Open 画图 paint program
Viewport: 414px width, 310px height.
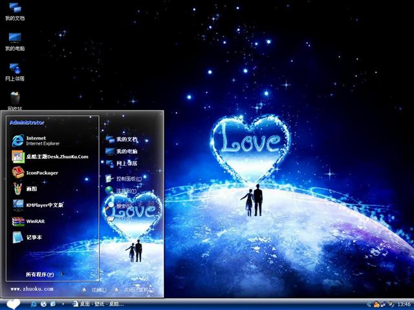(25, 189)
